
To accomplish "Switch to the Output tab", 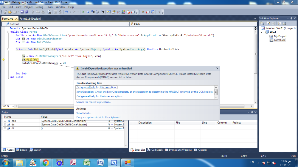I will 200,150.
